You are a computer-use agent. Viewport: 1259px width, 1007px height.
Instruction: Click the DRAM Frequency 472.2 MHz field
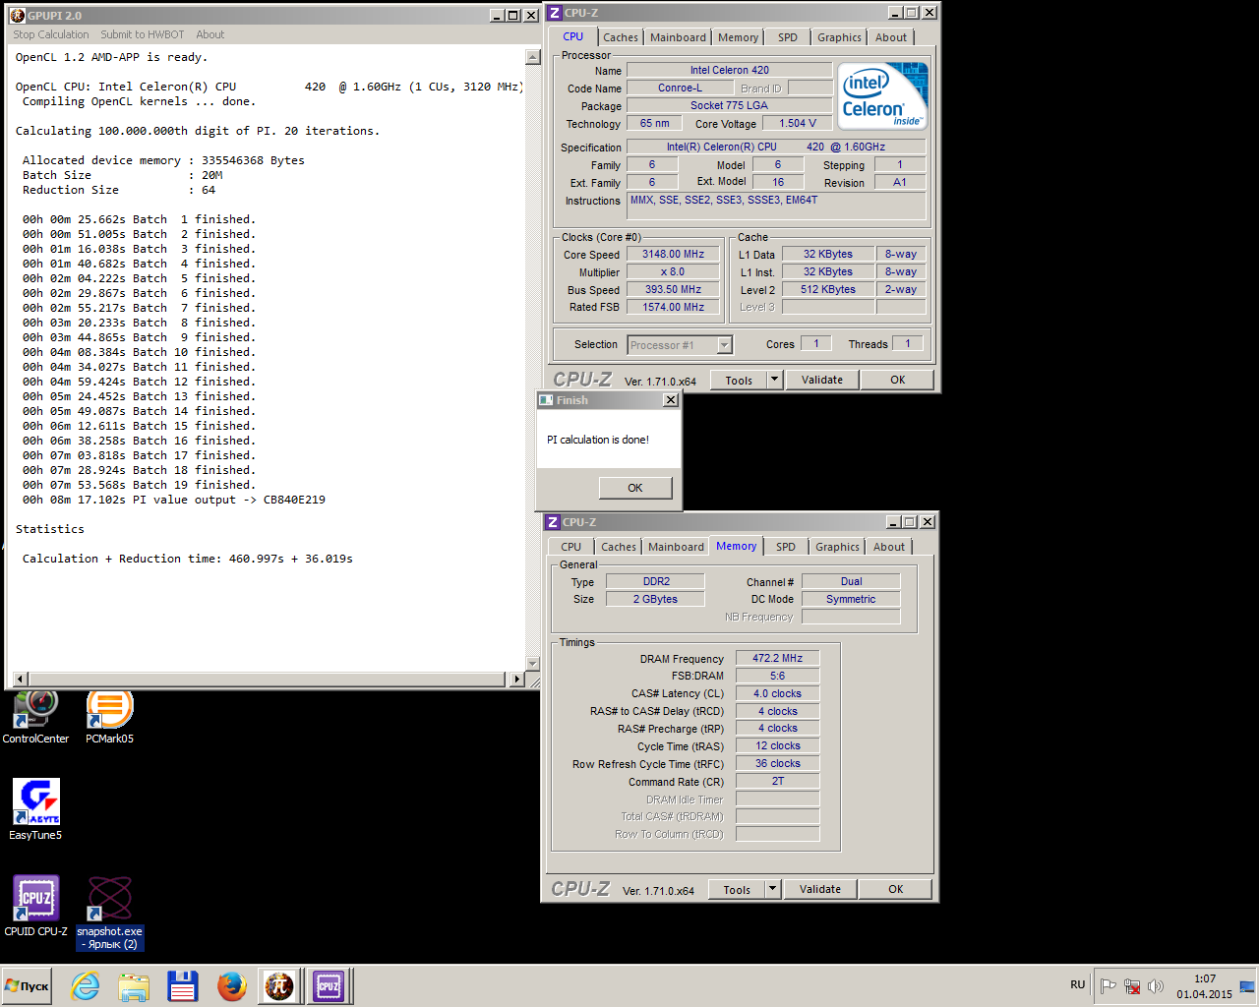click(x=778, y=658)
